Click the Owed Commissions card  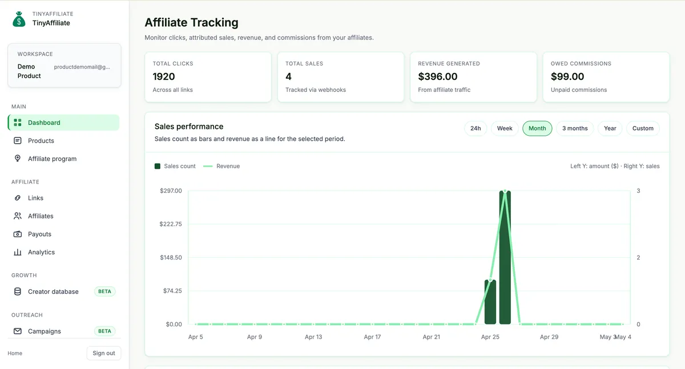pos(606,78)
